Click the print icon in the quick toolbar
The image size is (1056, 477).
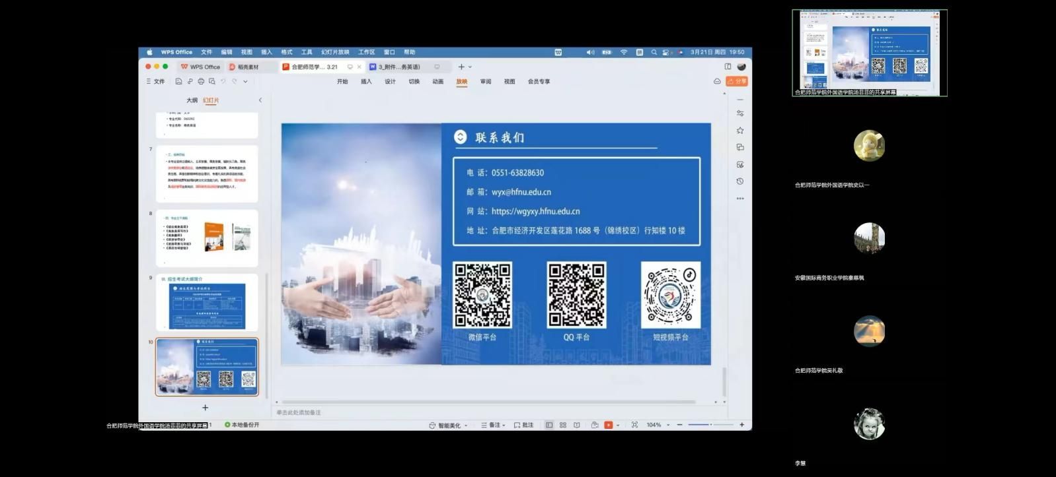(201, 82)
